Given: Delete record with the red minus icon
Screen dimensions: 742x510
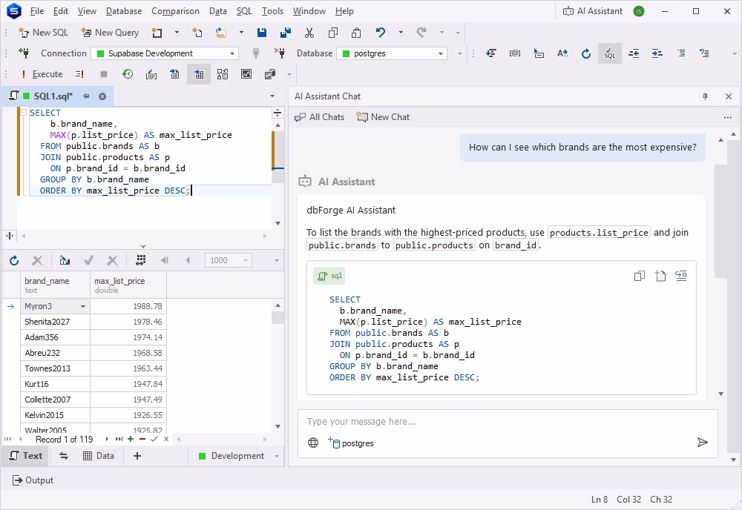Looking at the screenshot, I should [x=142, y=439].
